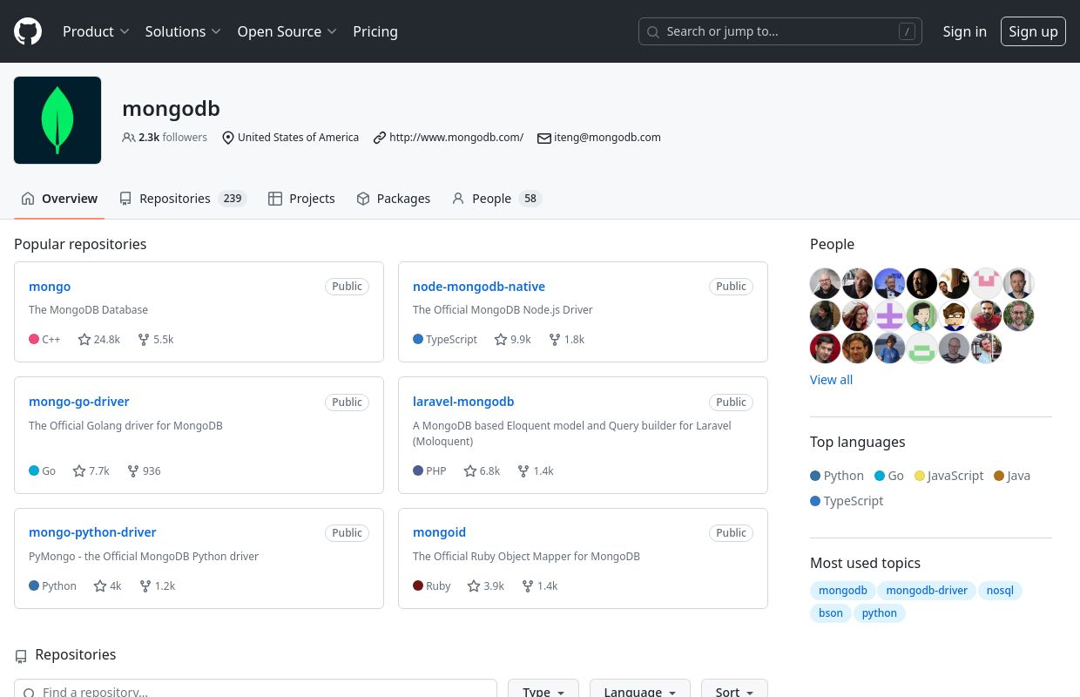Click the followers people icon
Viewport: 1080px width, 697px height.
tap(129, 138)
